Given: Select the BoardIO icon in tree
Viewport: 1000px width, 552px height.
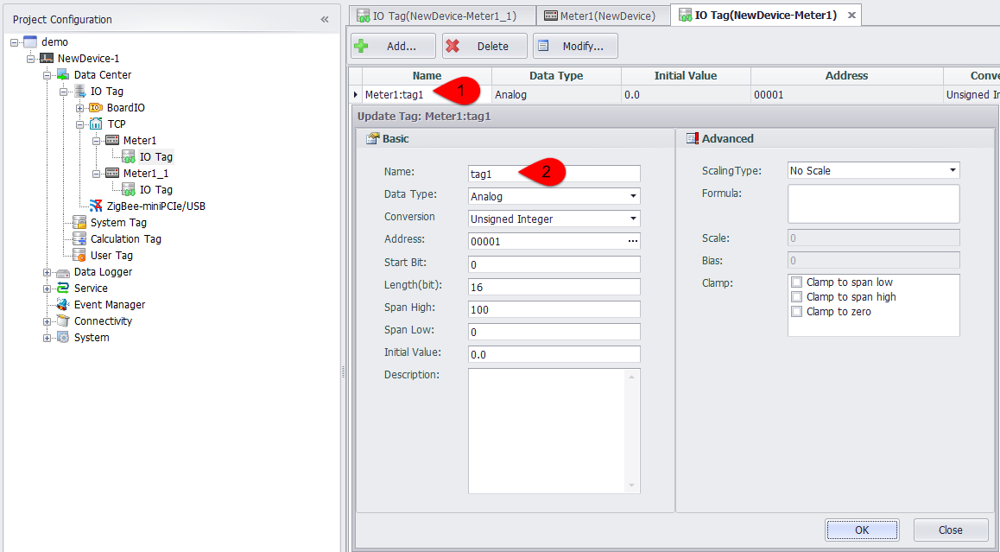Looking at the screenshot, I should tap(96, 108).
